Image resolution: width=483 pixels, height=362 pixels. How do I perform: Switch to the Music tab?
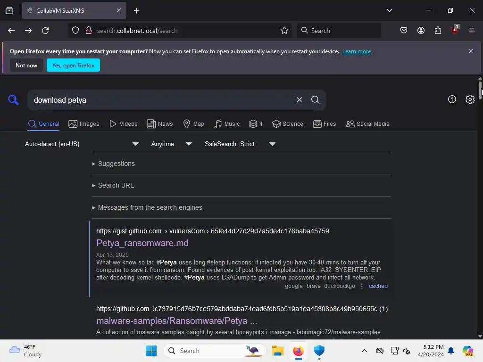pos(227,124)
